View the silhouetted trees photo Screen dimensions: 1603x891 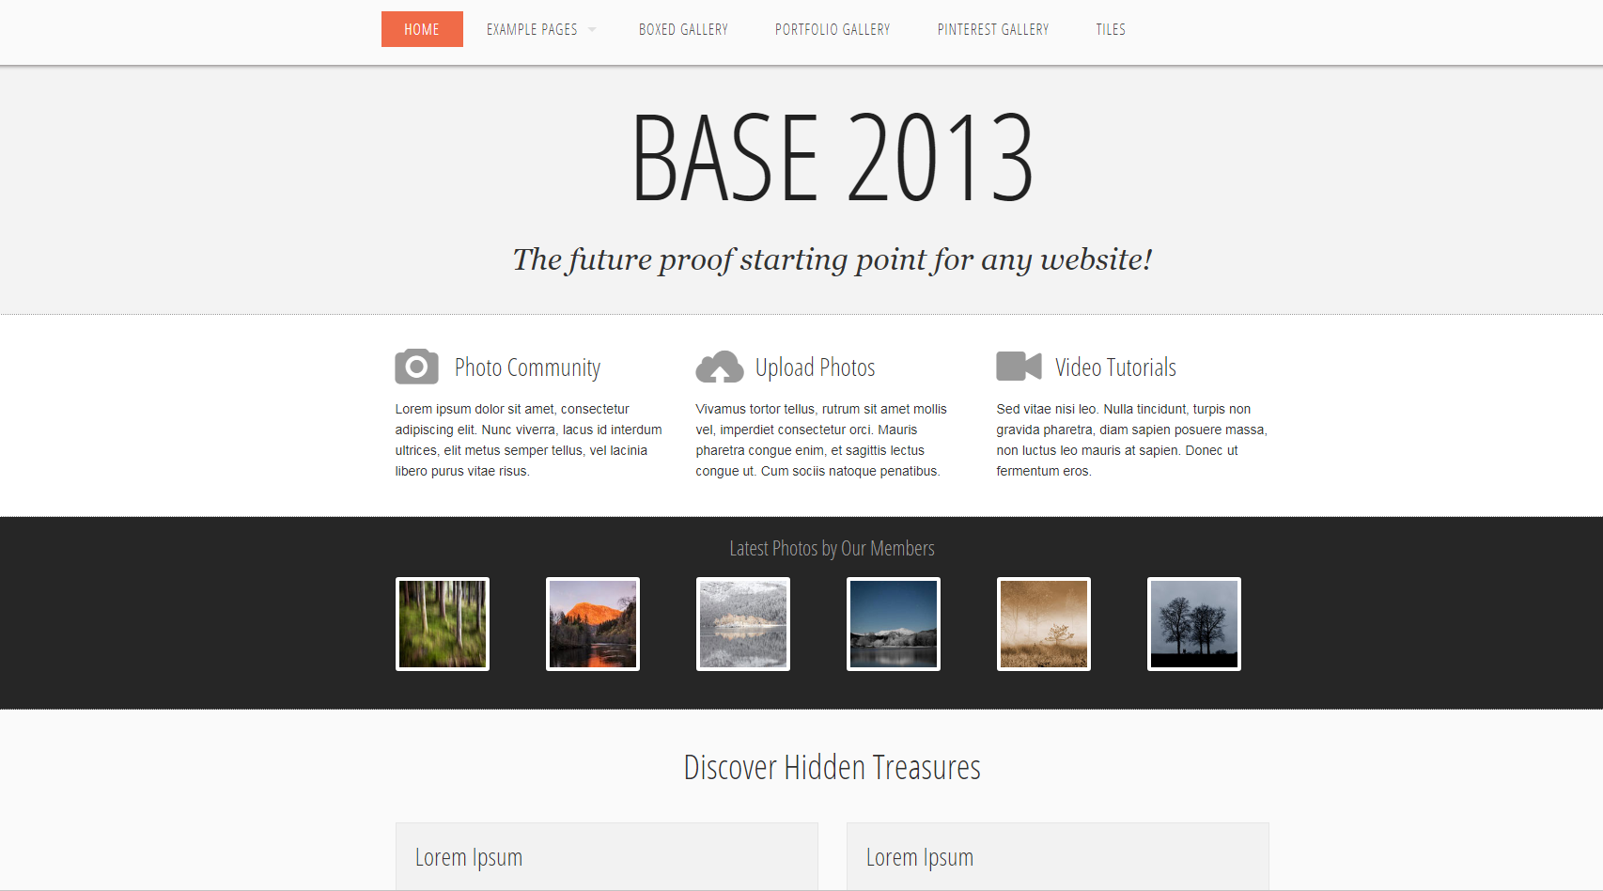point(1194,624)
